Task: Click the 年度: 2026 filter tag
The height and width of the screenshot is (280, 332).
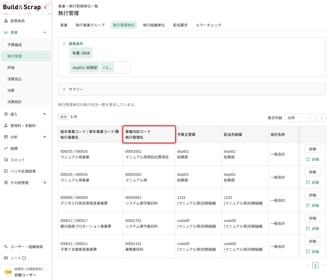Action: click(81, 53)
